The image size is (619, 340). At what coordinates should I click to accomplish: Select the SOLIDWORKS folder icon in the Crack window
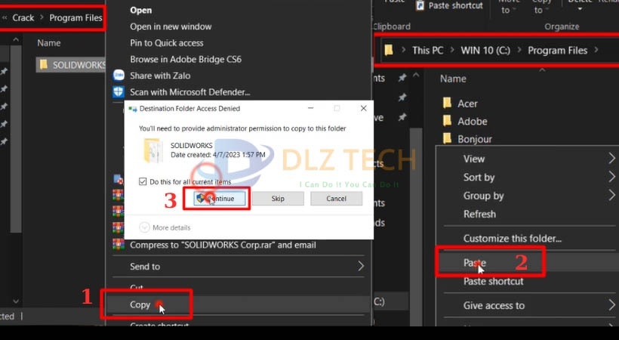pos(44,64)
